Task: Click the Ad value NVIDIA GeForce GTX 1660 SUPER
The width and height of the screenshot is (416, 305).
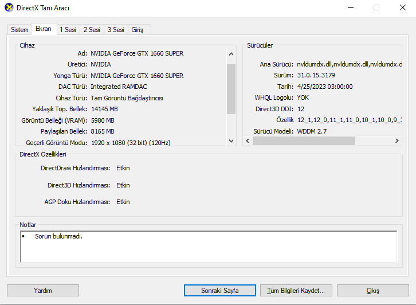Action: click(x=137, y=53)
